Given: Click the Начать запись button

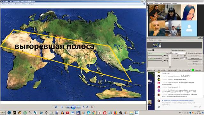Looking at the screenshot, I should pyautogui.click(x=195, y=56).
